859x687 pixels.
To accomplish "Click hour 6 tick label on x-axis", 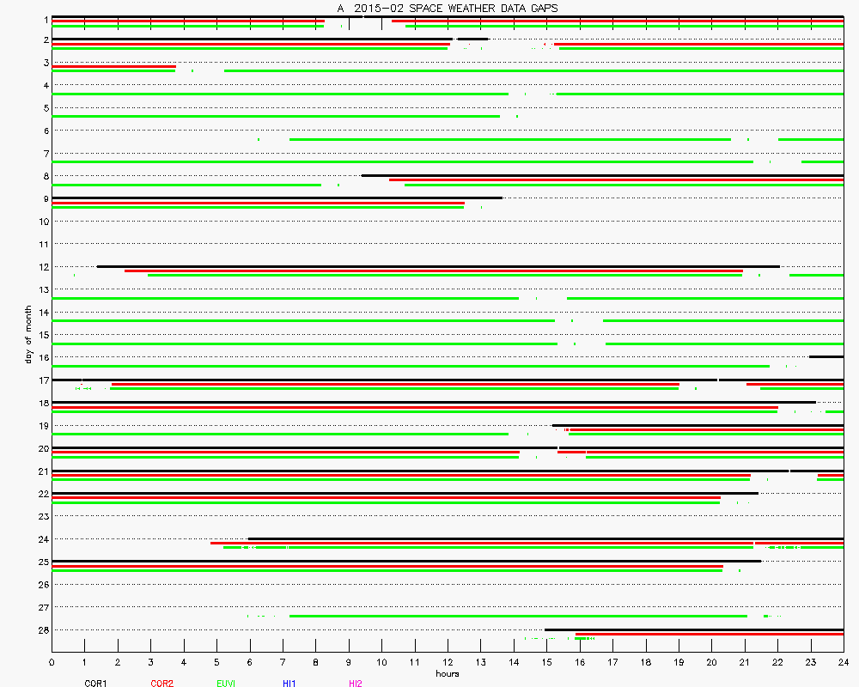I will click(250, 662).
